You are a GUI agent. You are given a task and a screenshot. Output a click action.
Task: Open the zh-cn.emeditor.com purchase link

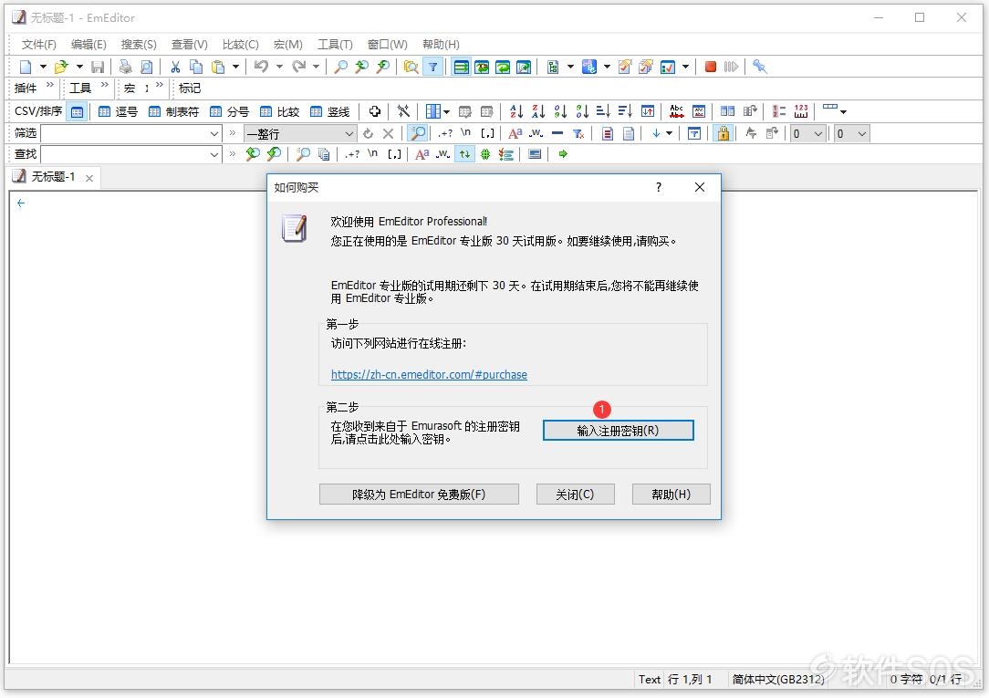pos(429,374)
